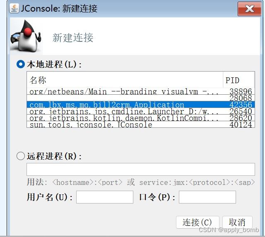Select com.lbx.ms.mq.bill2crm.Application process row

pyautogui.click(x=141, y=105)
